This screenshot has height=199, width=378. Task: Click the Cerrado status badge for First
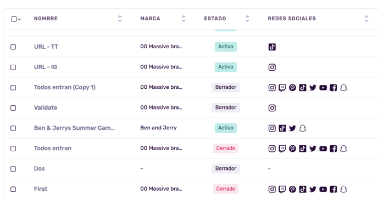tap(226, 189)
